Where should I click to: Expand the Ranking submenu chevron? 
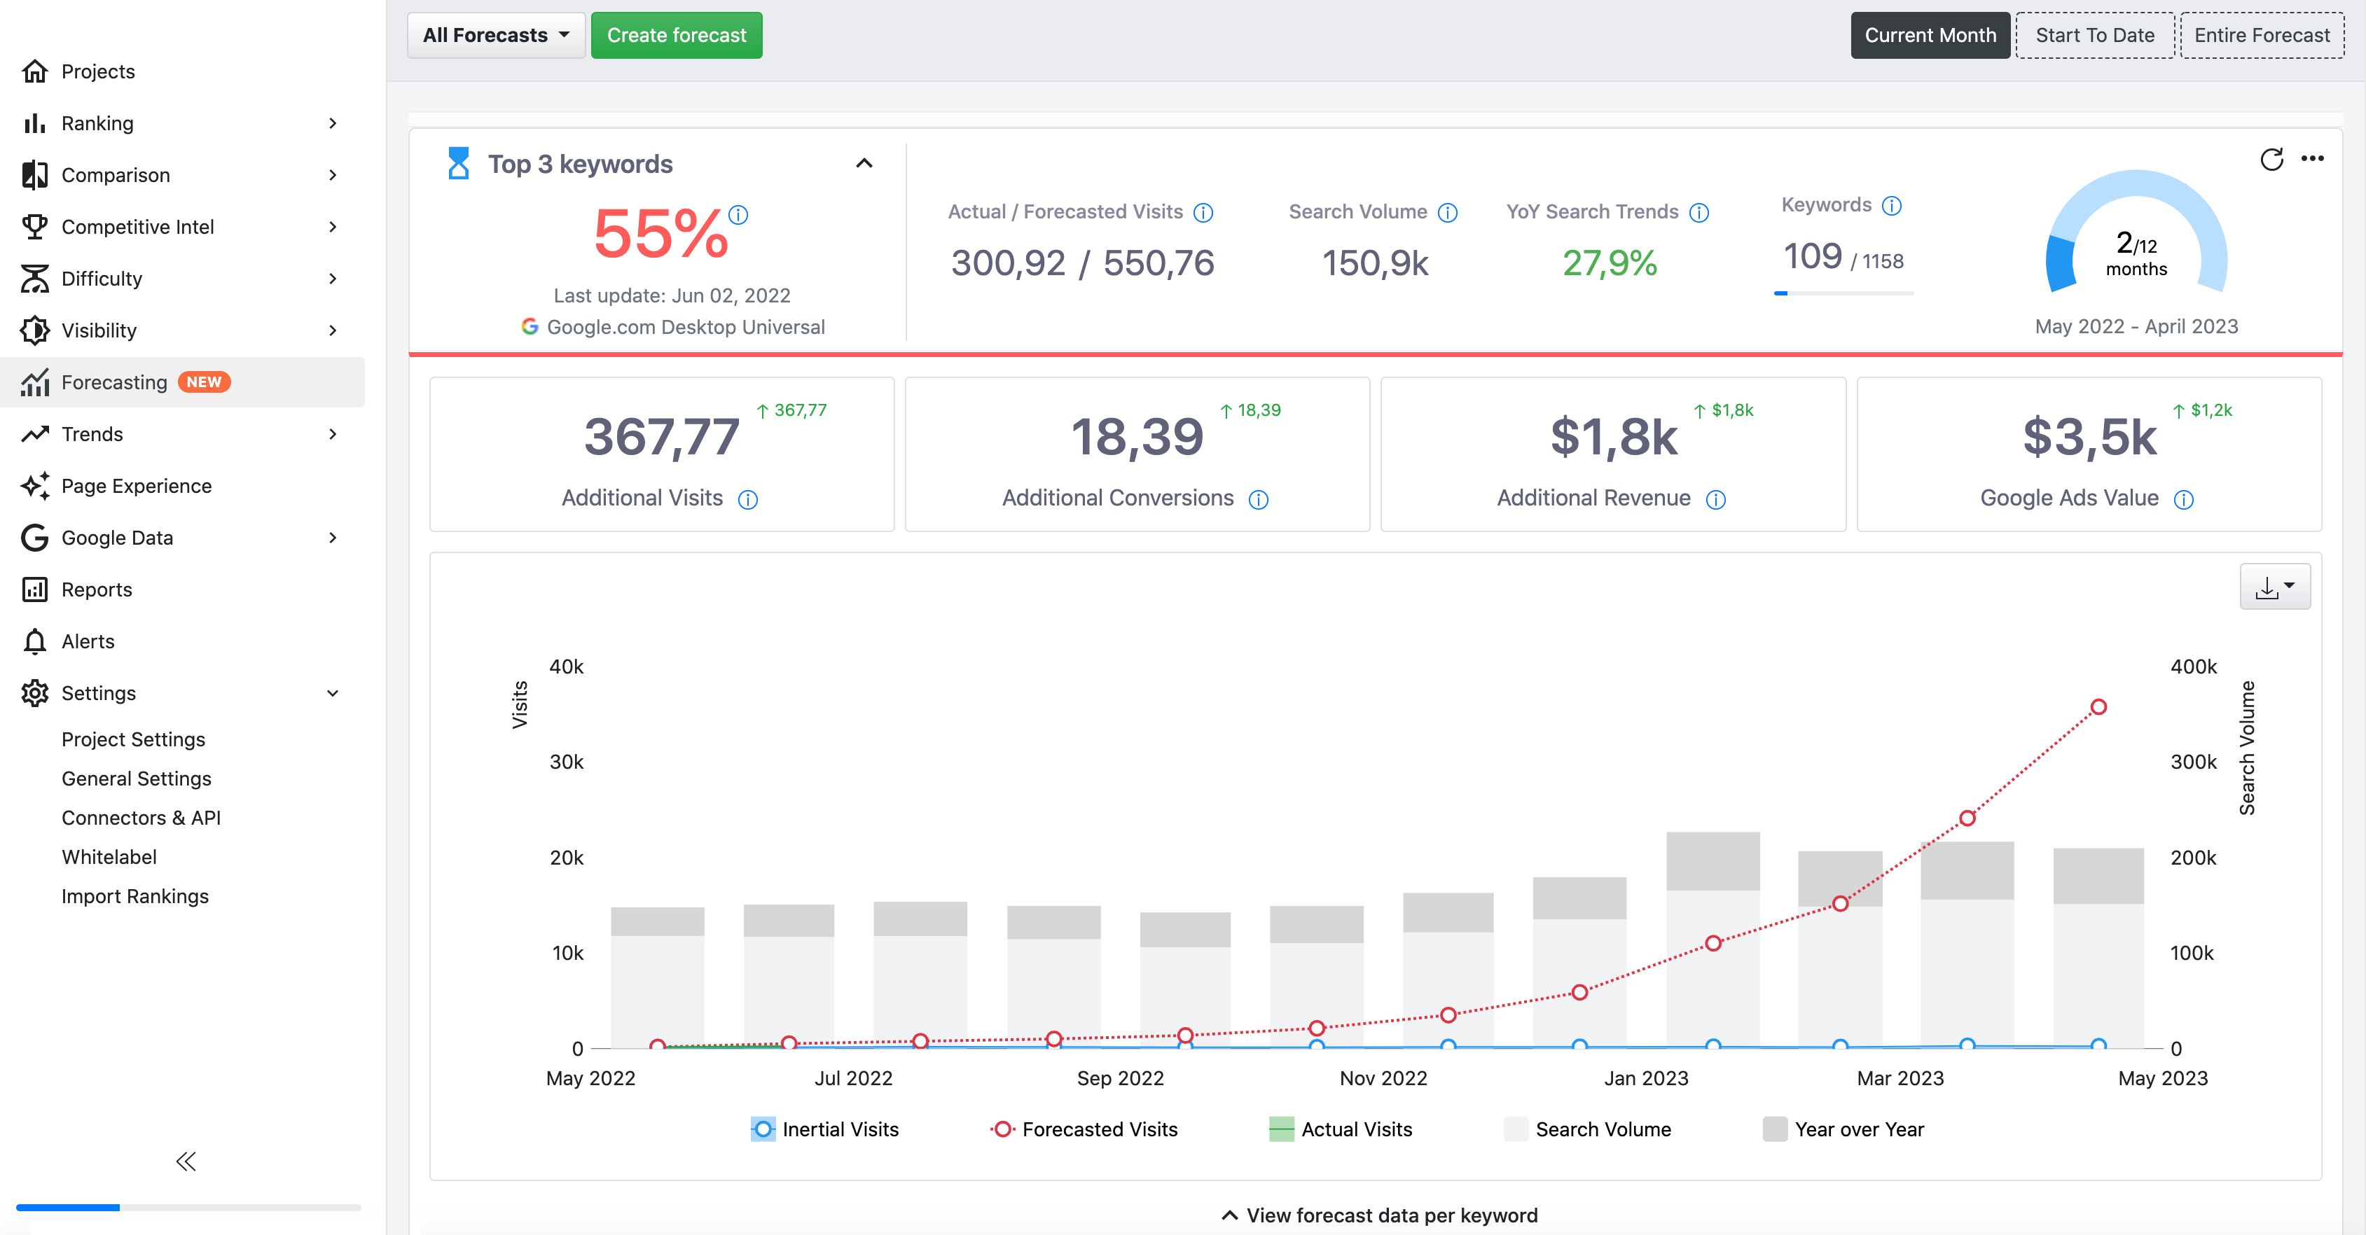tap(333, 123)
